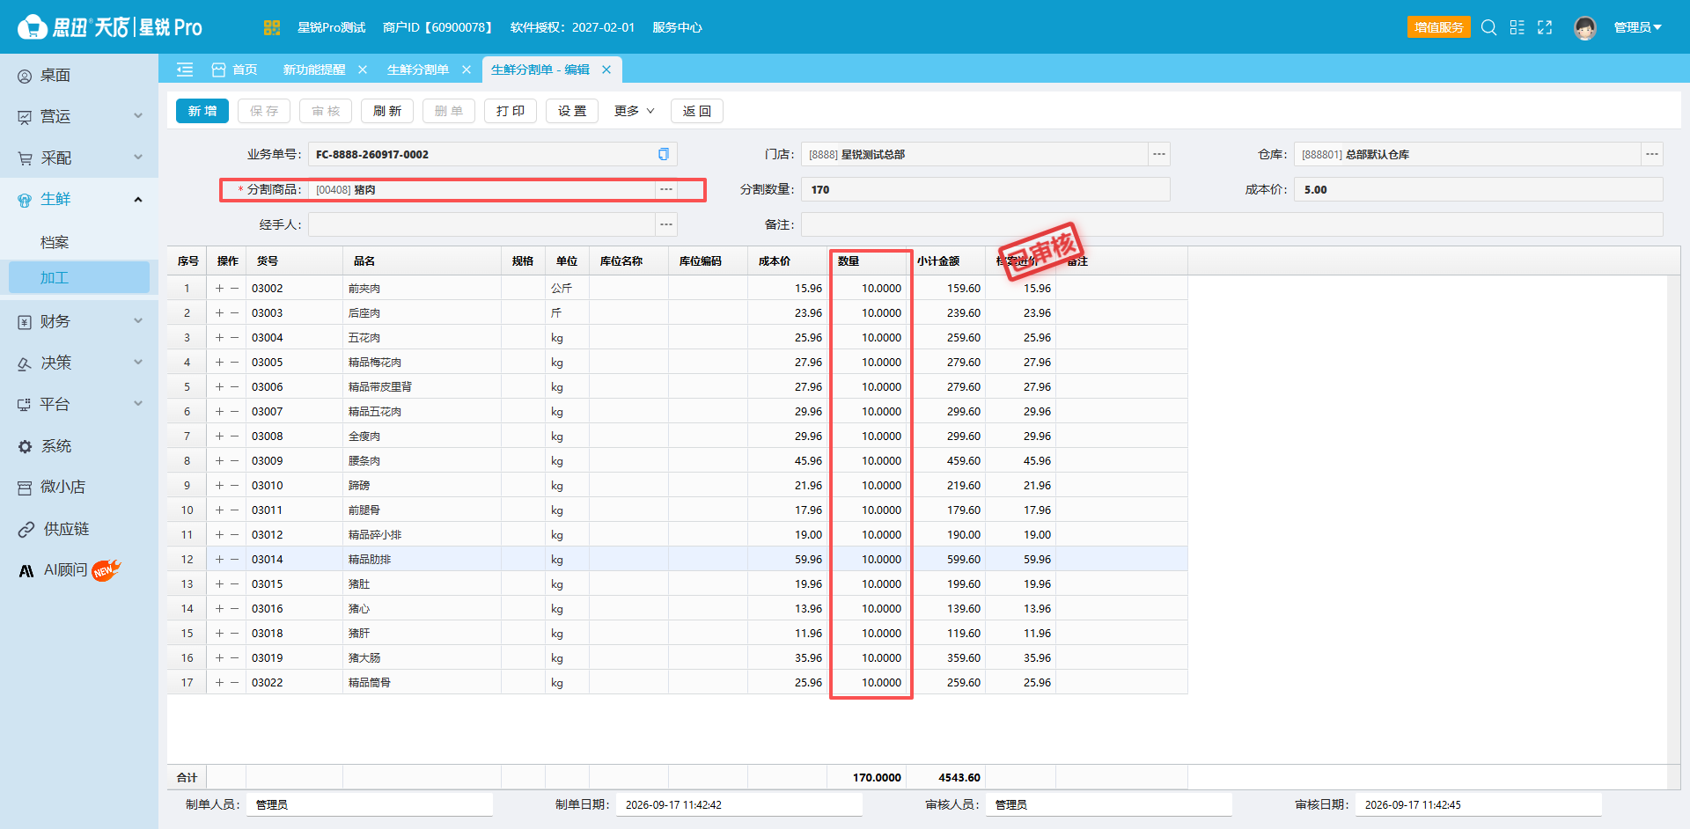Open the 管理员 account dropdown

point(1637,27)
